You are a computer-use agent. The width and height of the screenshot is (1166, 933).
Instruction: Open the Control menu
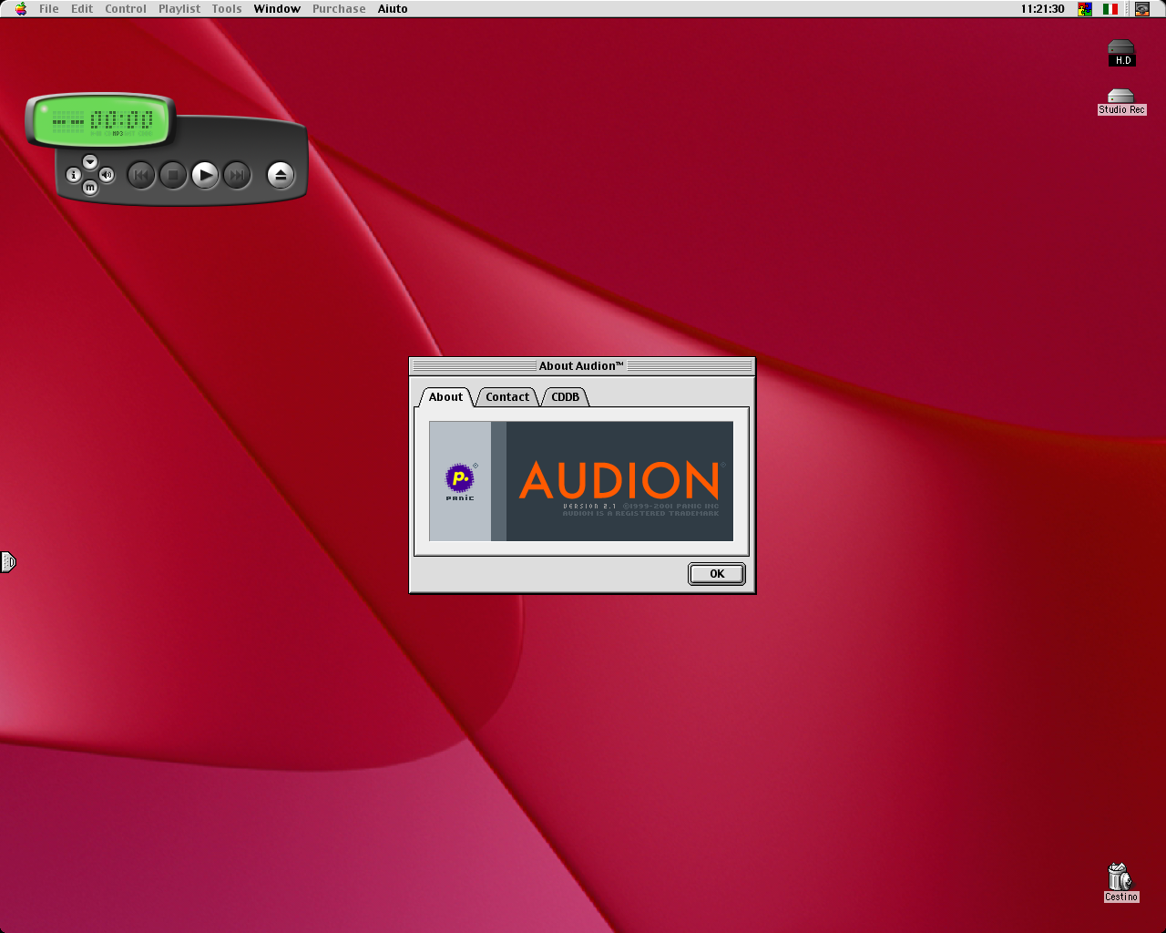click(126, 8)
